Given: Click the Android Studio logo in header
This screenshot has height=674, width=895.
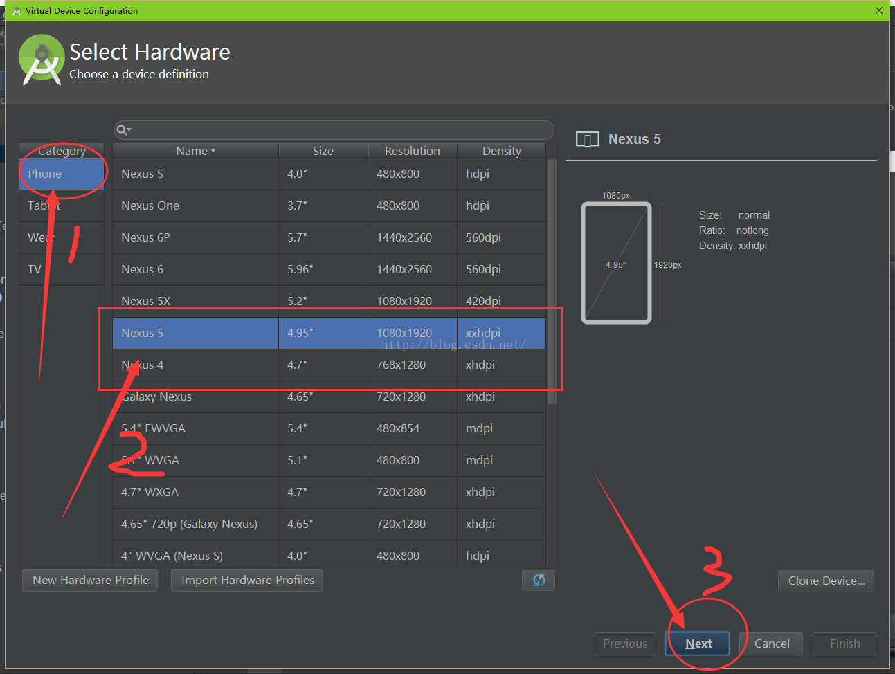Looking at the screenshot, I should 42,60.
